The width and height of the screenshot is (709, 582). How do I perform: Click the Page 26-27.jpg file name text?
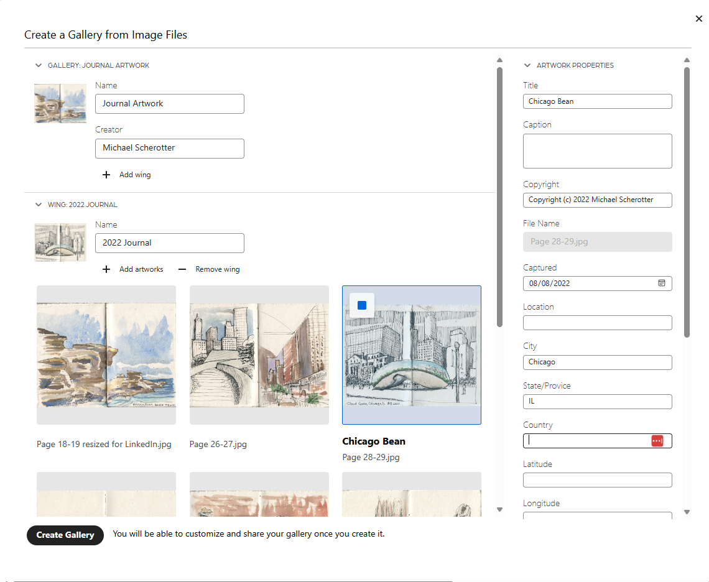(x=218, y=444)
